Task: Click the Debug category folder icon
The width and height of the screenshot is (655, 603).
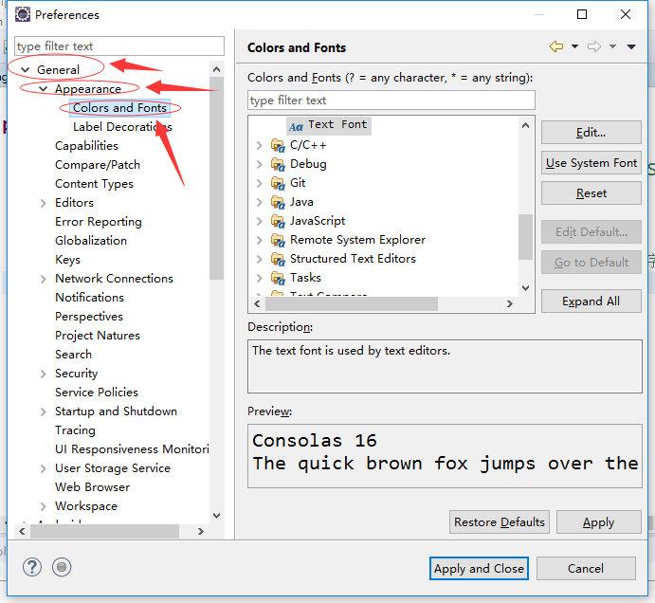Action: click(x=278, y=164)
